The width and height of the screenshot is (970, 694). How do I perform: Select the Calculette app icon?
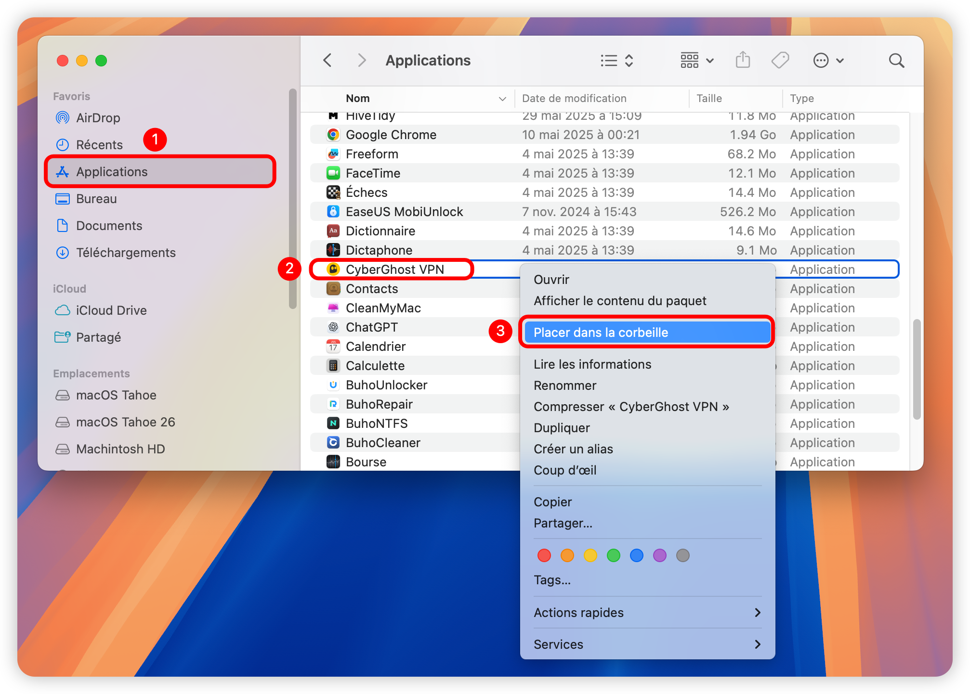point(333,366)
